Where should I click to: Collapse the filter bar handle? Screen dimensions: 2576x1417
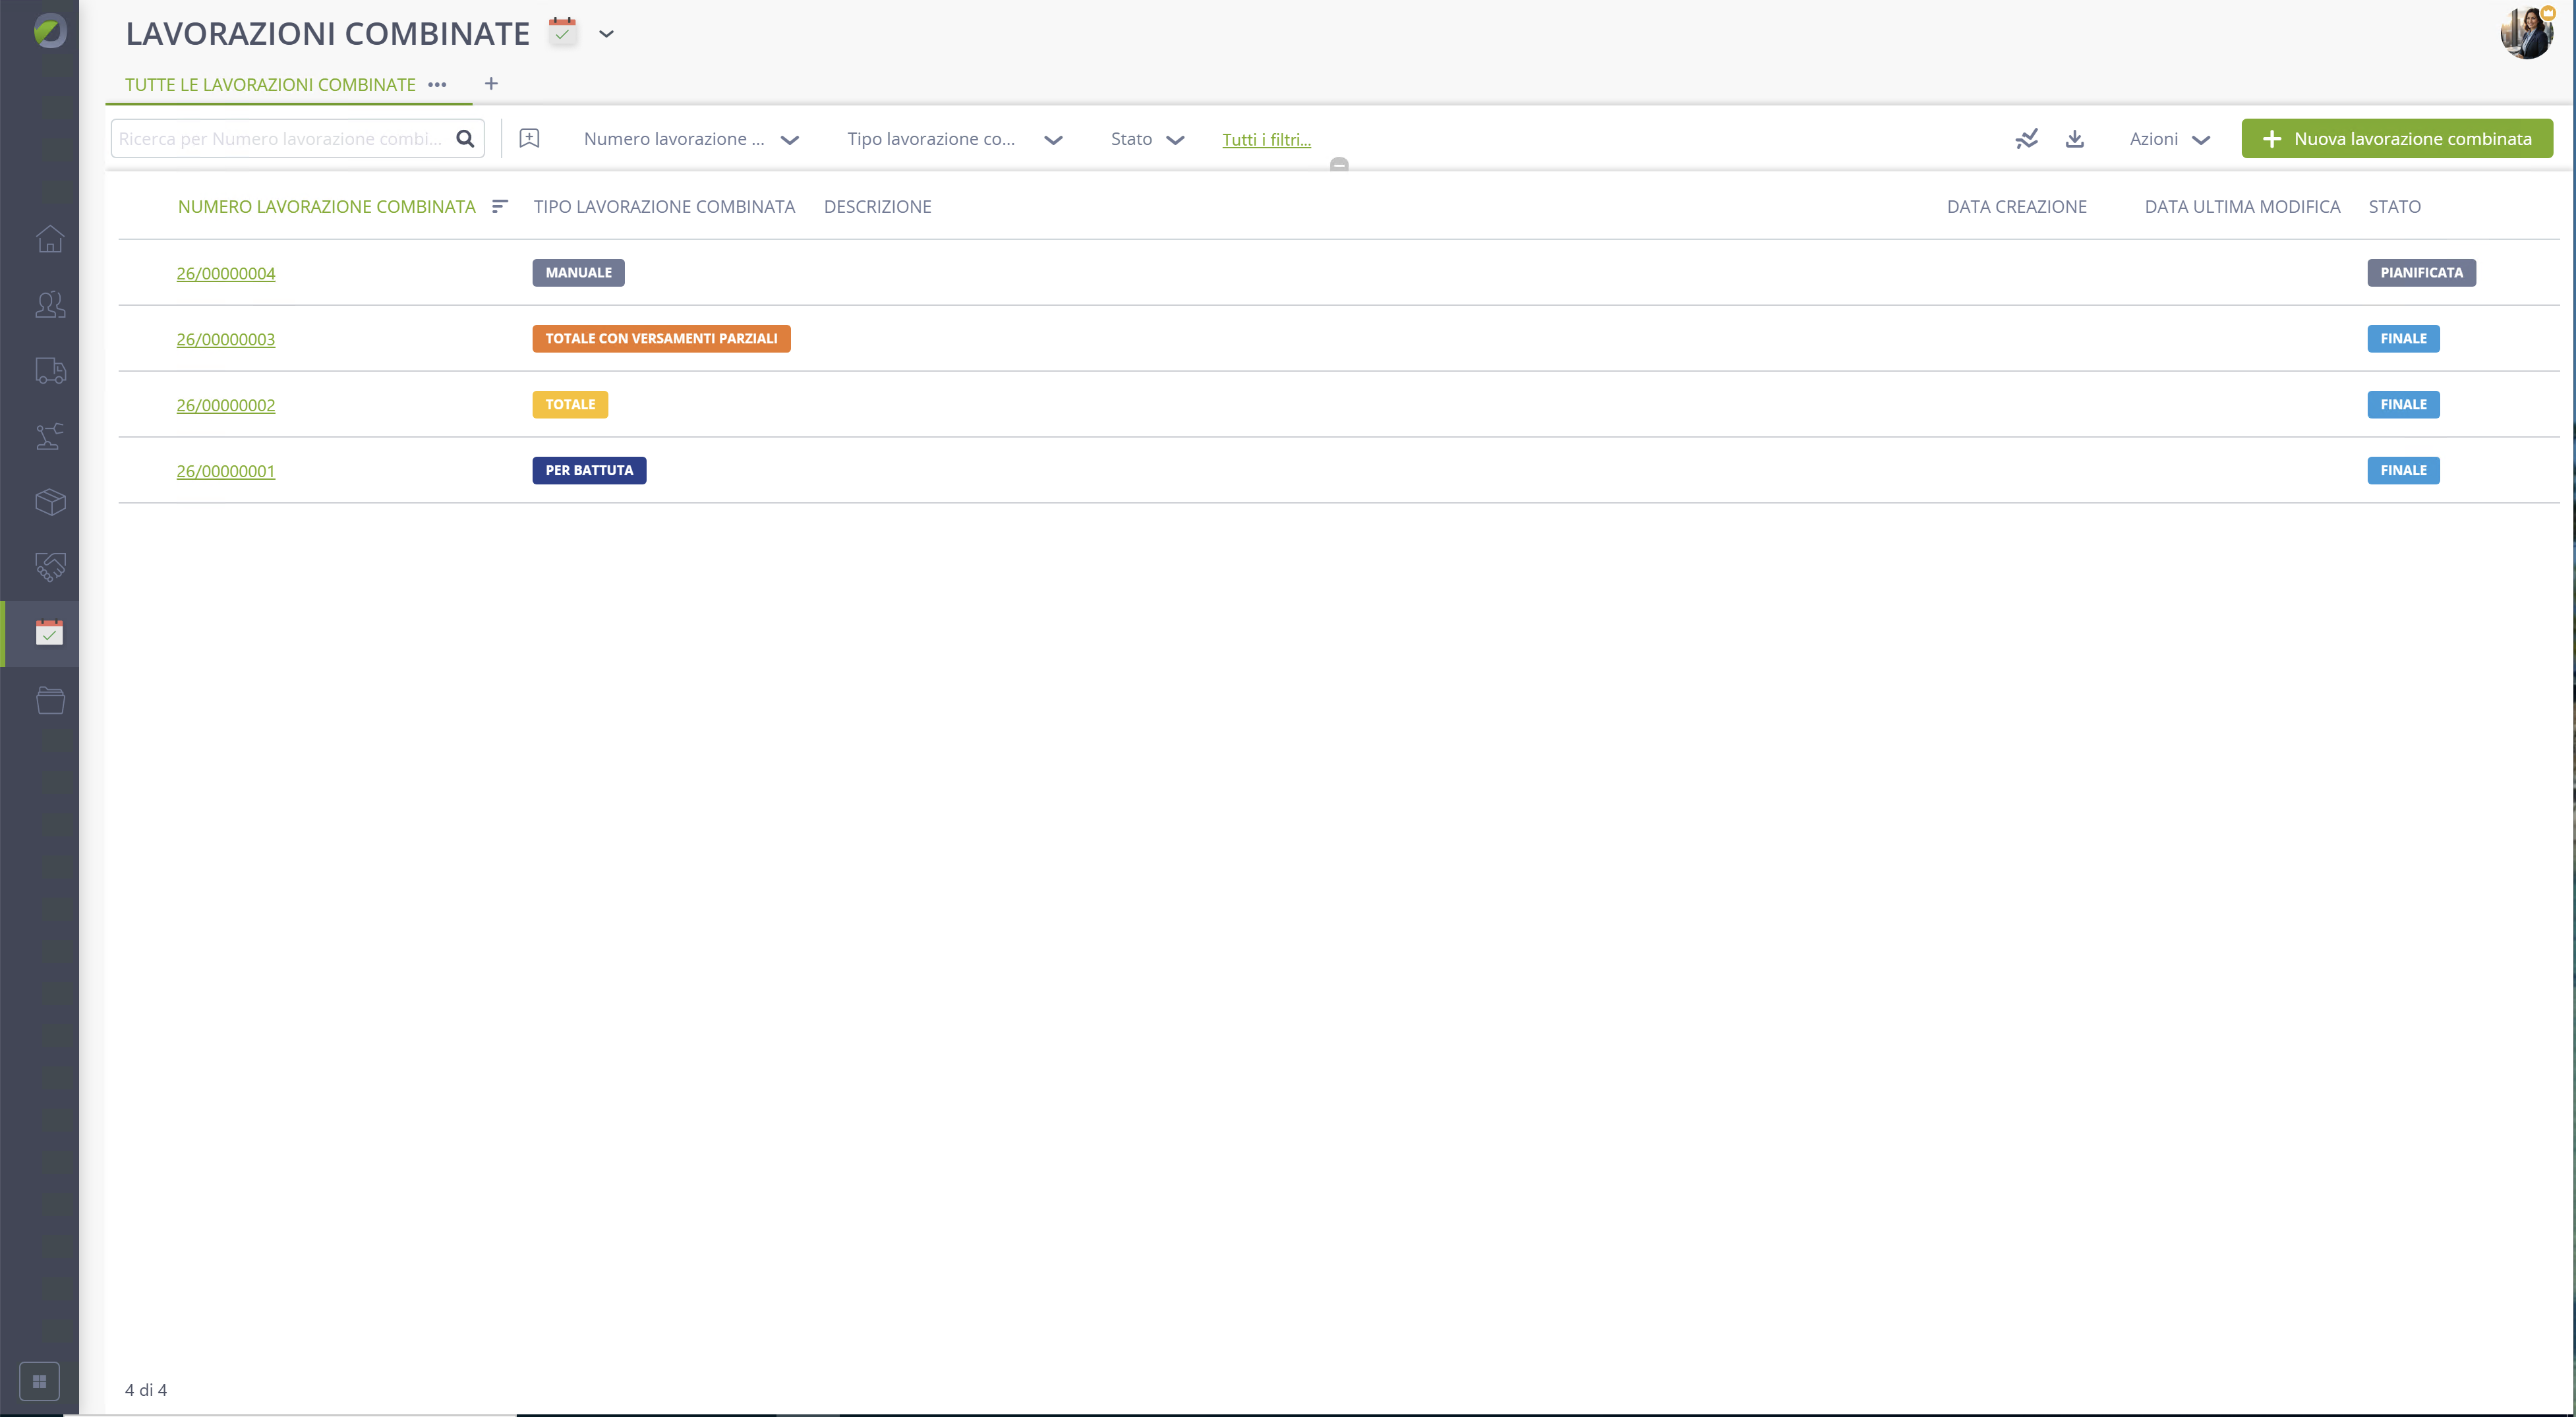pyautogui.click(x=1339, y=165)
